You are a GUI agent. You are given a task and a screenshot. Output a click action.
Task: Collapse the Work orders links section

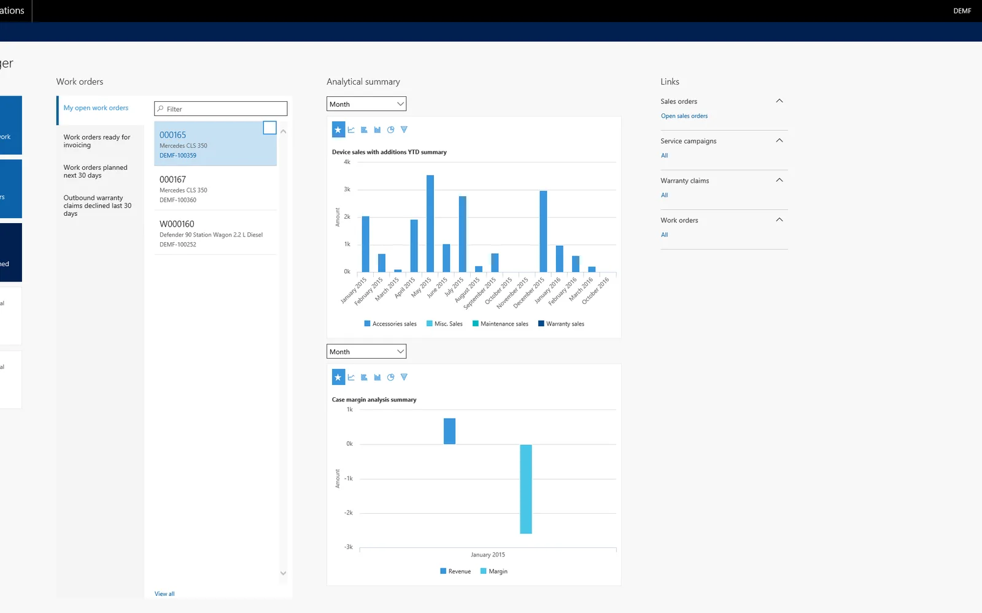(779, 219)
